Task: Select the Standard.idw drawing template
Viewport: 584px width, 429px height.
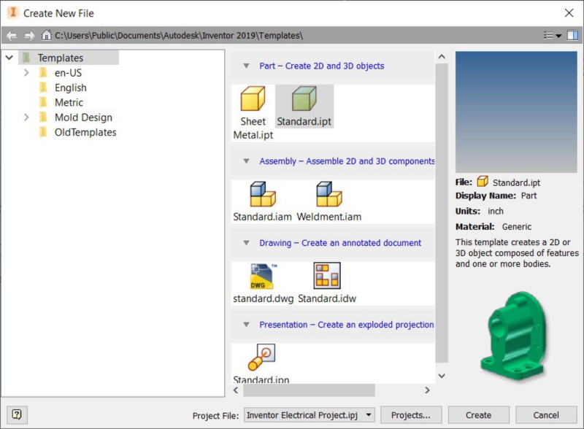Action: 327,277
